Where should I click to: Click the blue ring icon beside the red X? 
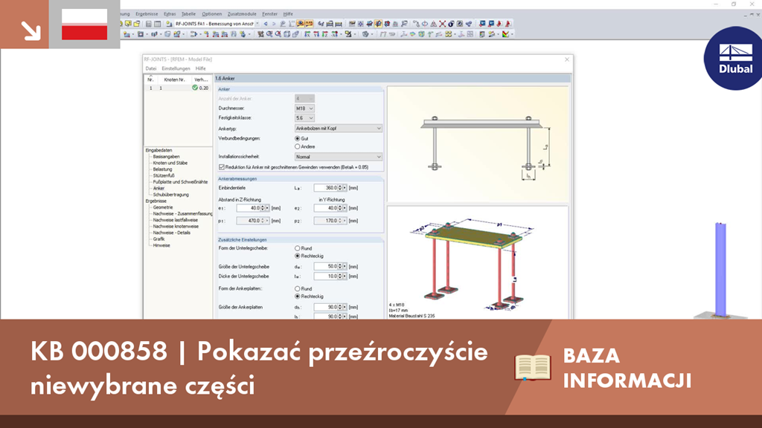click(x=451, y=23)
